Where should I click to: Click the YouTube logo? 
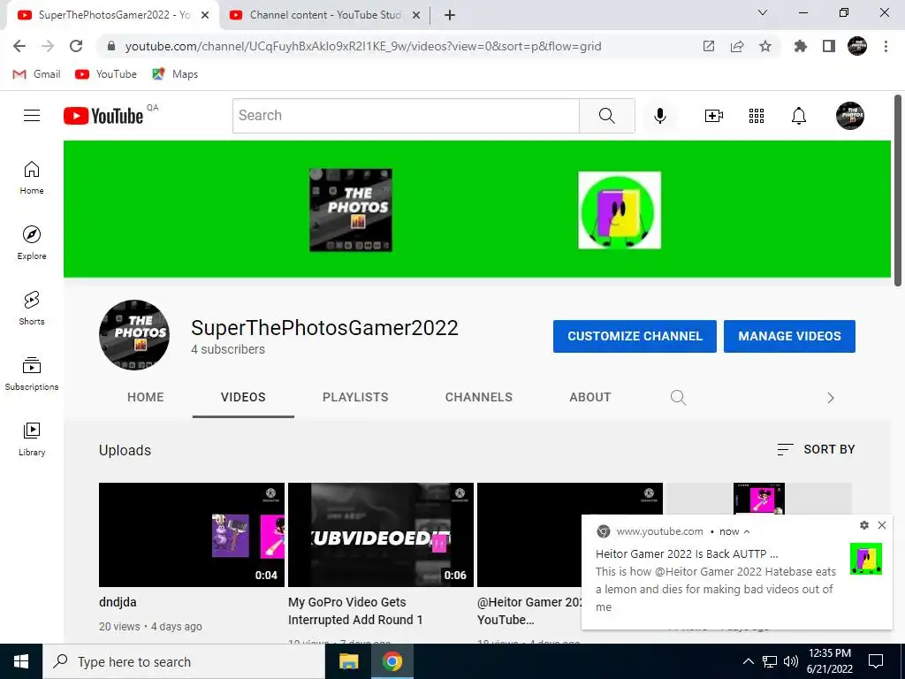click(x=103, y=116)
